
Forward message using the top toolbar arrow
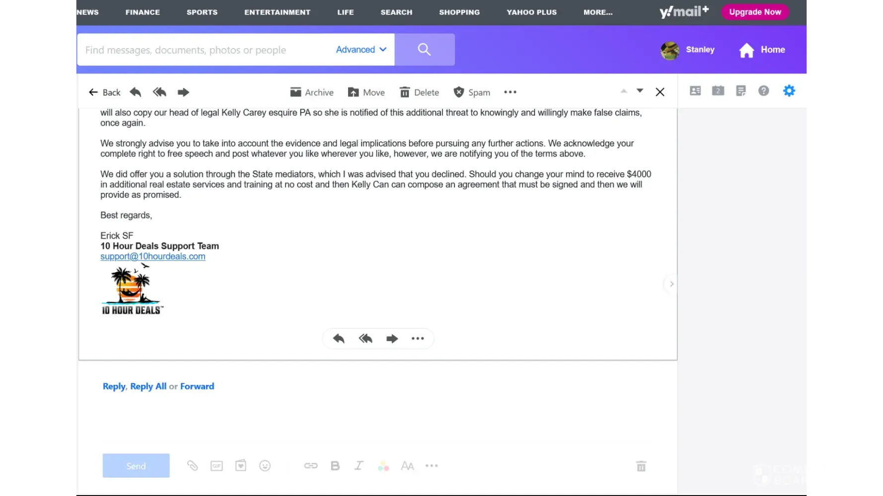183,92
